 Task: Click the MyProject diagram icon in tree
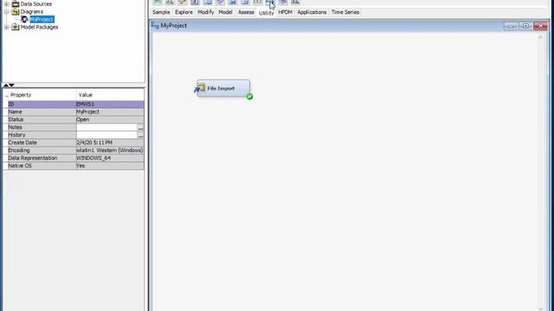point(25,19)
